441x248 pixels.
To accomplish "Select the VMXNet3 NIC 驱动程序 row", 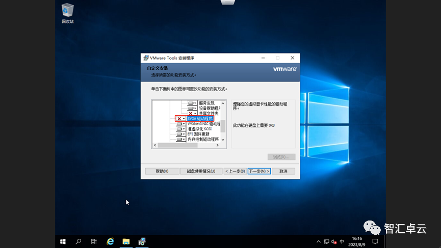I will click(x=204, y=124).
